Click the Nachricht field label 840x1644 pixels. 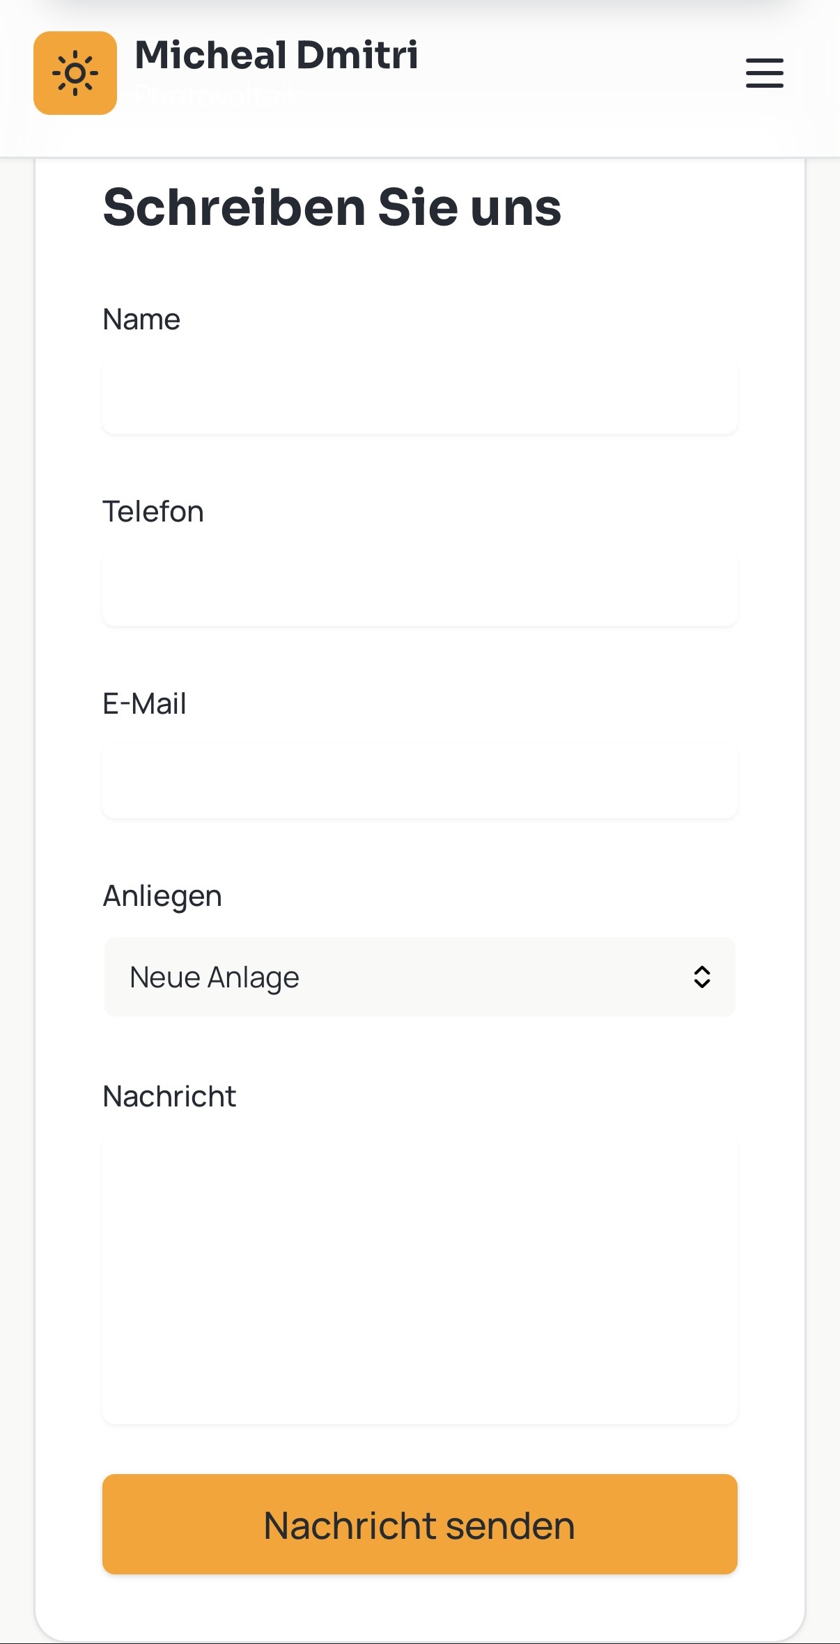pyautogui.click(x=169, y=1097)
